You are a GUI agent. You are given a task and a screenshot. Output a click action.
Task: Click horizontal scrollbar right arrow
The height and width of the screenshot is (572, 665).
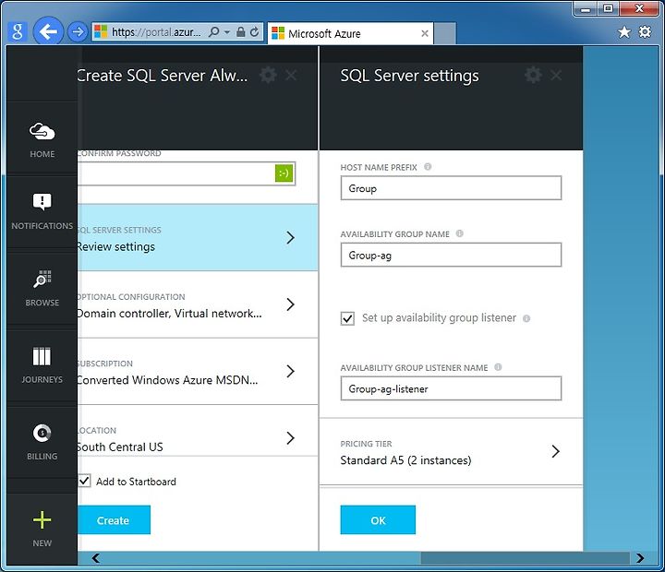(640, 558)
